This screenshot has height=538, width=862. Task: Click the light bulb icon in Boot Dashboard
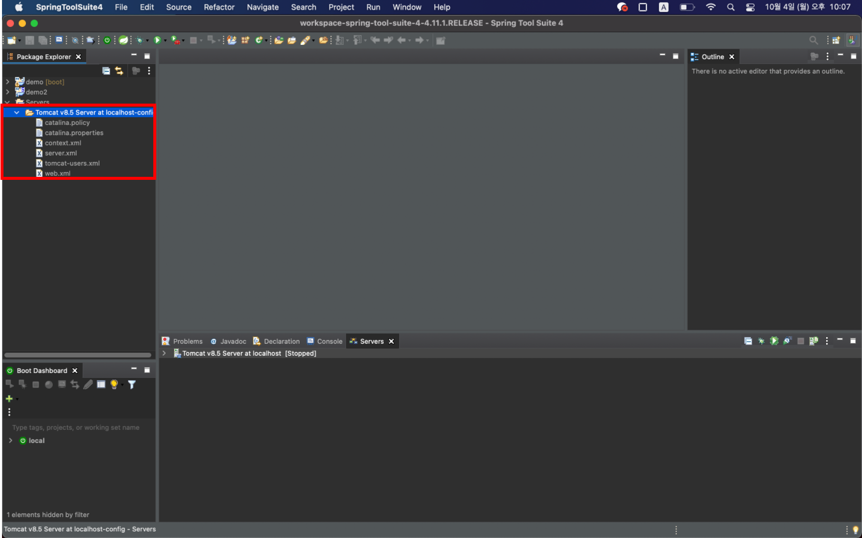[x=114, y=385]
